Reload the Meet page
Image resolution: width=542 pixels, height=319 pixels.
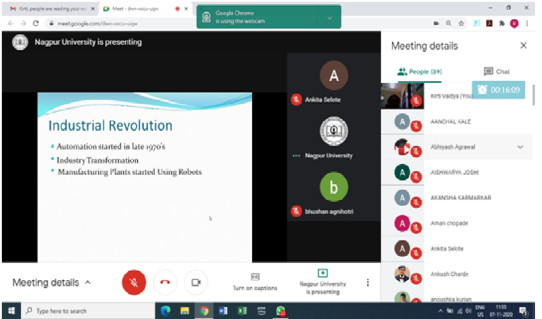point(36,23)
